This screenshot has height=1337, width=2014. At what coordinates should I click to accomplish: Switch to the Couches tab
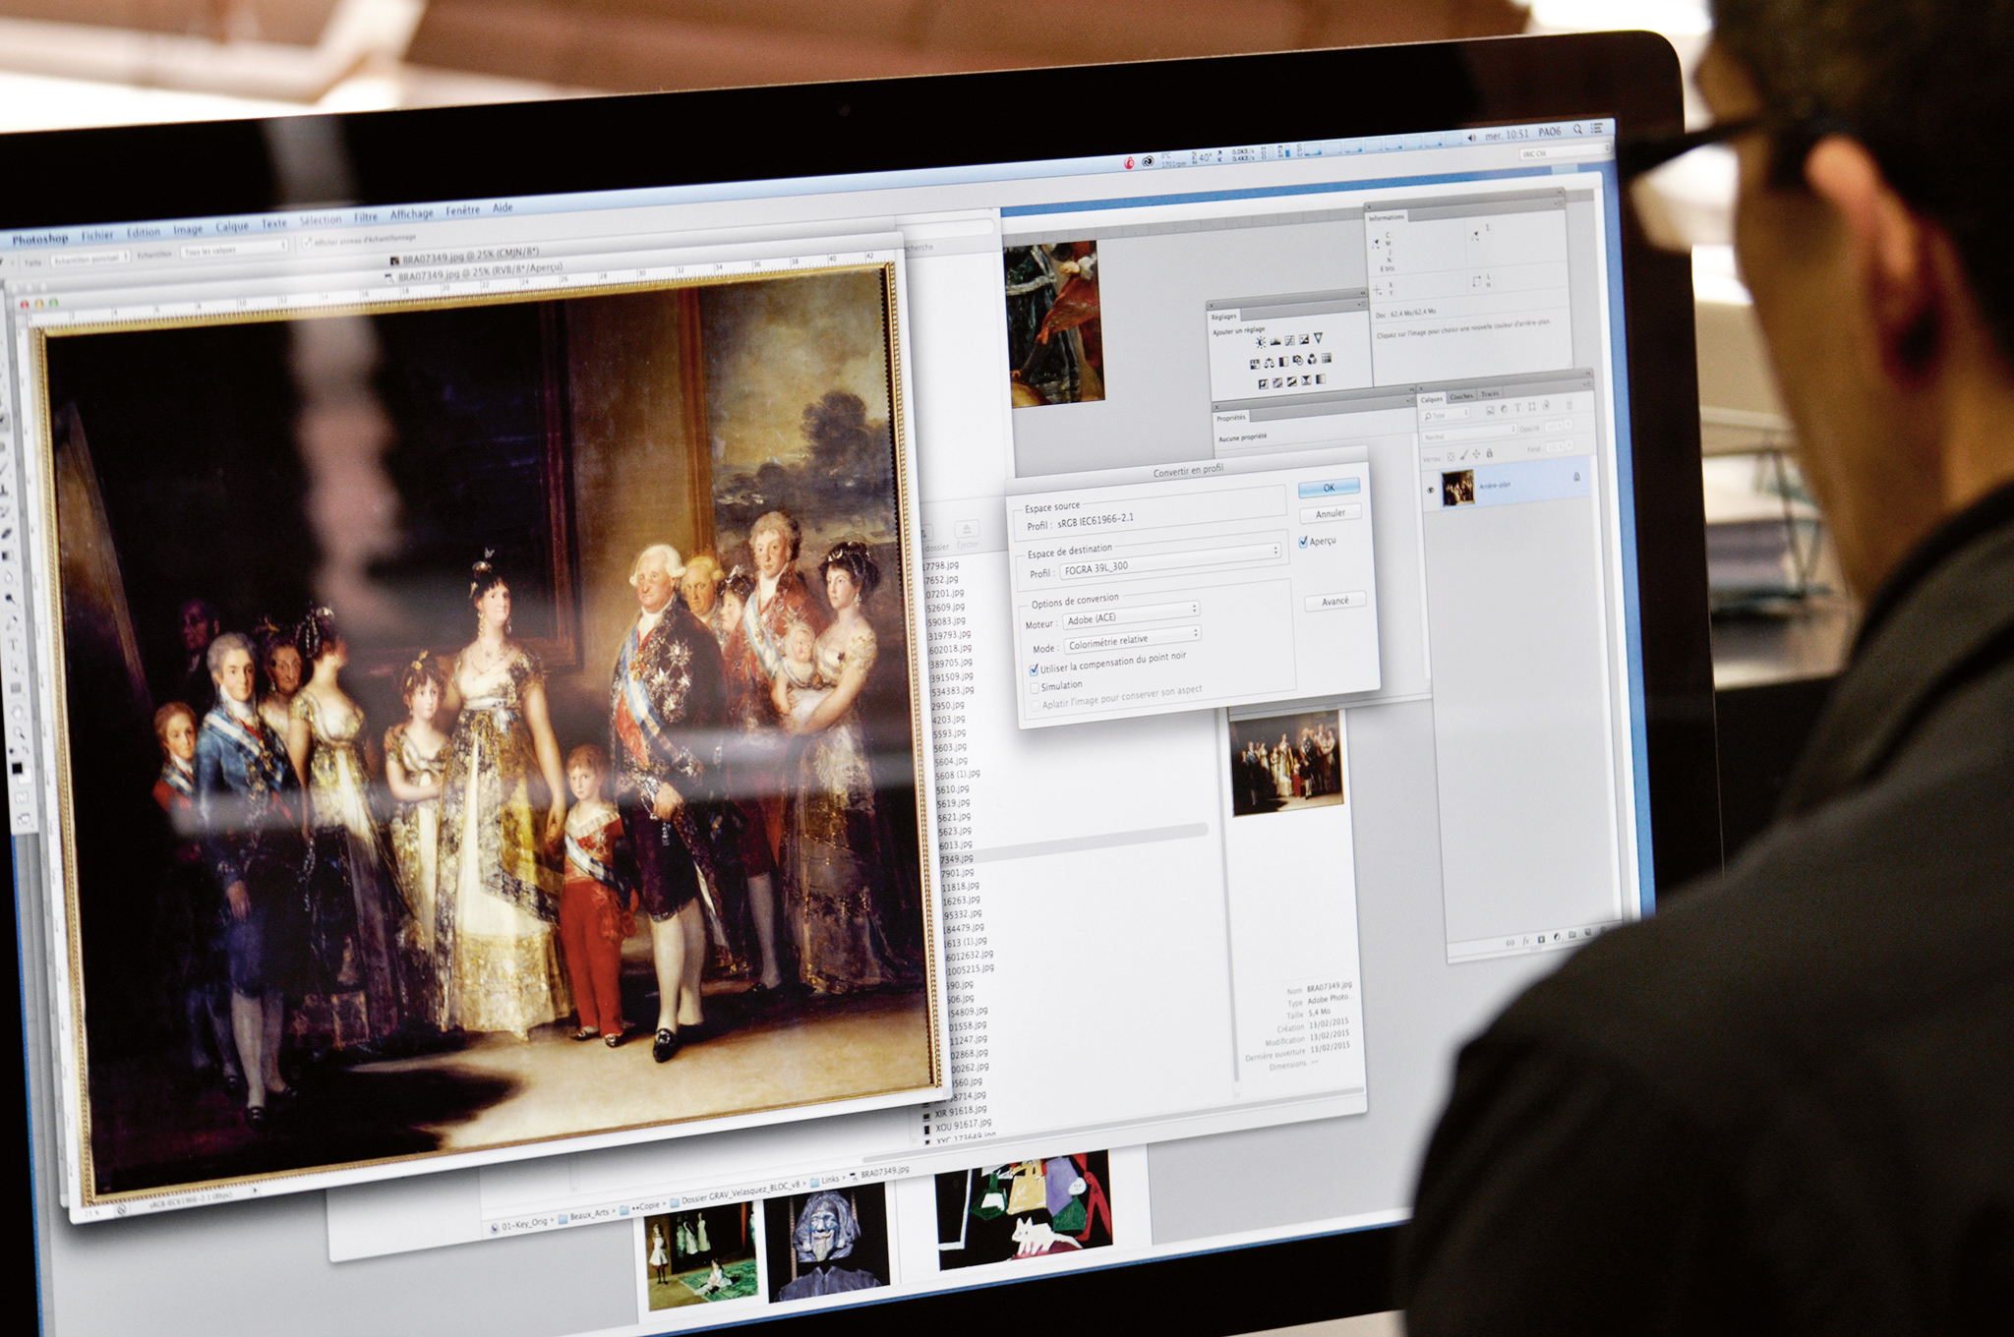click(x=1461, y=397)
